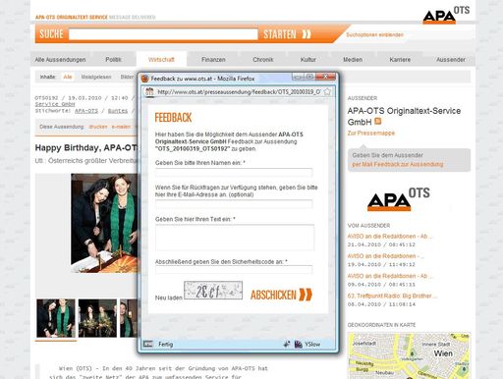Click the Wien map in the sidebar
The image size is (503, 379).
coord(409,355)
